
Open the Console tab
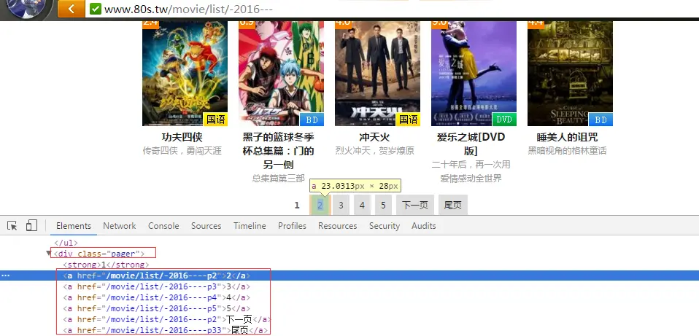tap(163, 226)
